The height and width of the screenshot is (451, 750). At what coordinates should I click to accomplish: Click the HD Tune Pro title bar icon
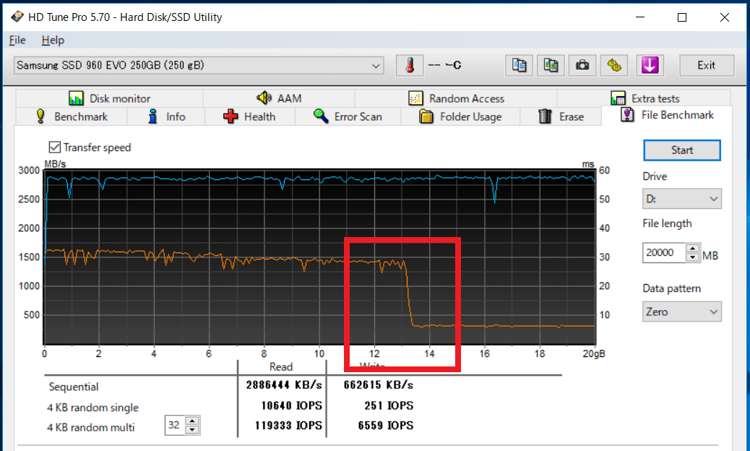tap(17, 17)
